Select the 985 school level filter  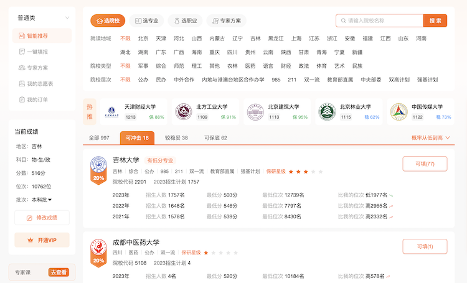pyautogui.click(x=276, y=80)
